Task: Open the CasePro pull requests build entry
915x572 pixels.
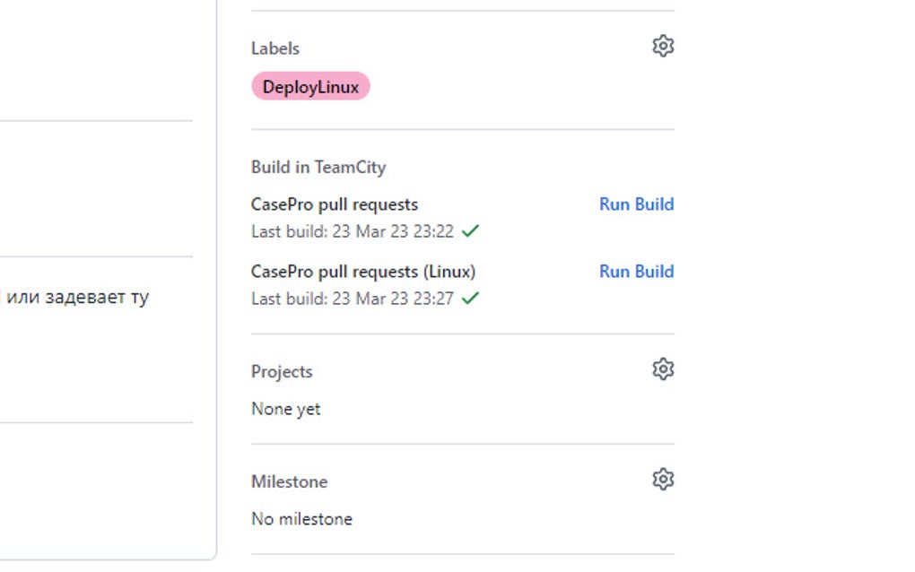Action: coord(335,204)
